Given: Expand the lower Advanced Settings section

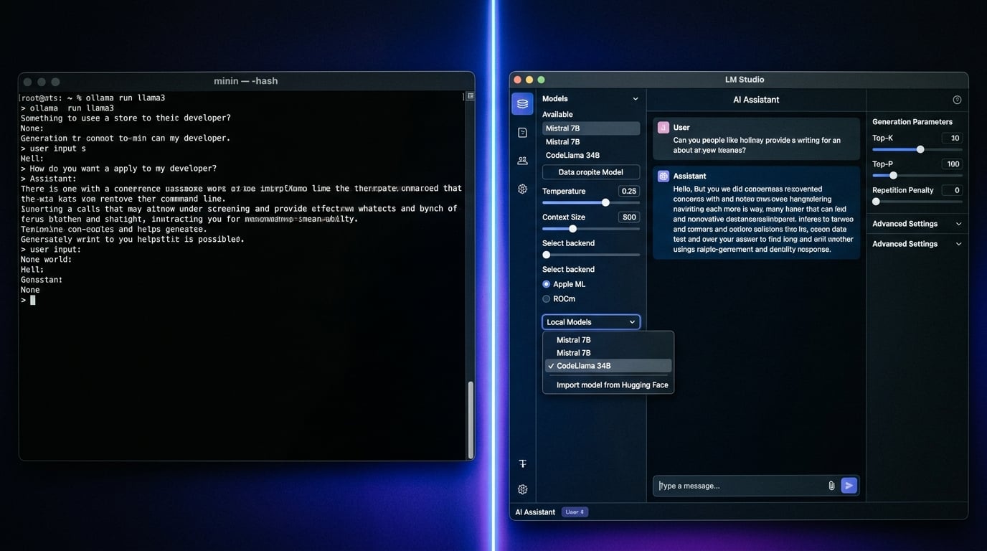Looking at the screenshot, I should (x=917, y=244).
